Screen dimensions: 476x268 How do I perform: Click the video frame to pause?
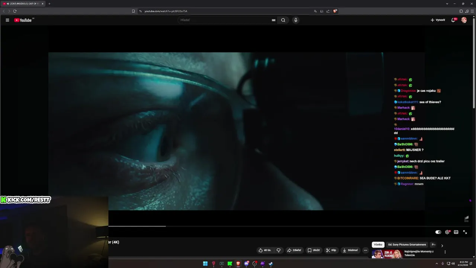(x=237, y=131)
